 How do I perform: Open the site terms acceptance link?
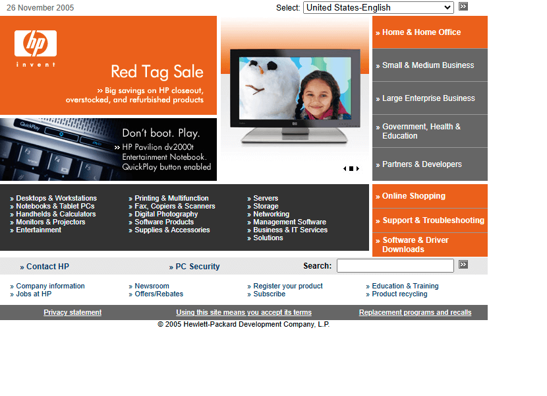[244, 312]
